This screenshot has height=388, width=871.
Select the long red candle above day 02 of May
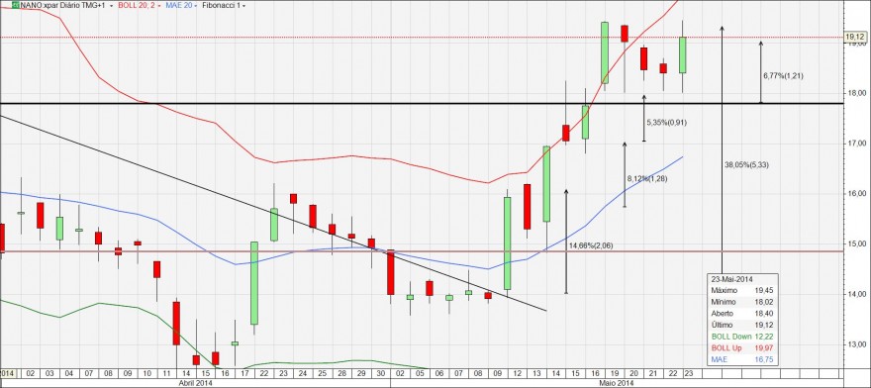[x=391, y=272]
